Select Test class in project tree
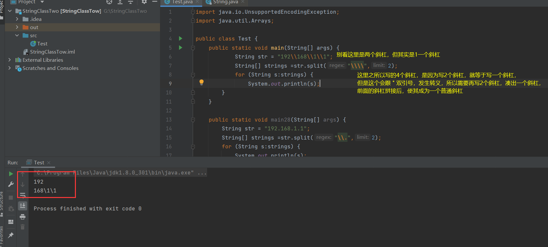The image size is (548, 247). point(42,43)
